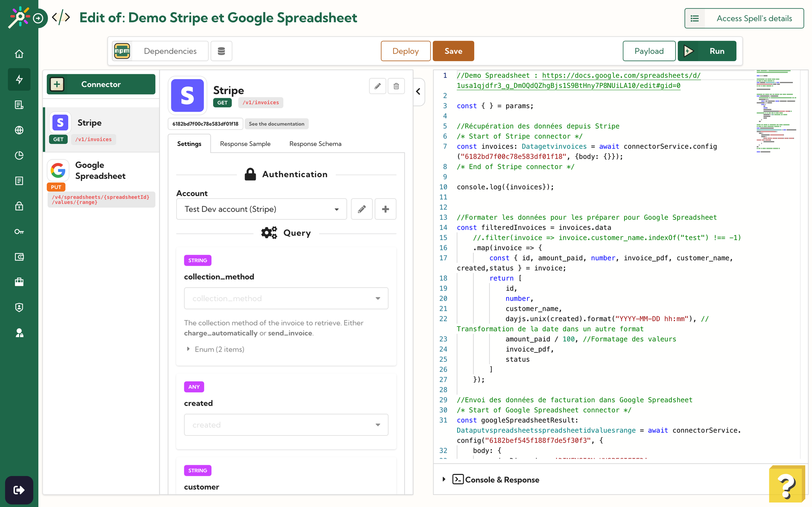The width and height of the screenshot is (812, 507).
Task: Click Access Spell's details
Action: point(744,18)
